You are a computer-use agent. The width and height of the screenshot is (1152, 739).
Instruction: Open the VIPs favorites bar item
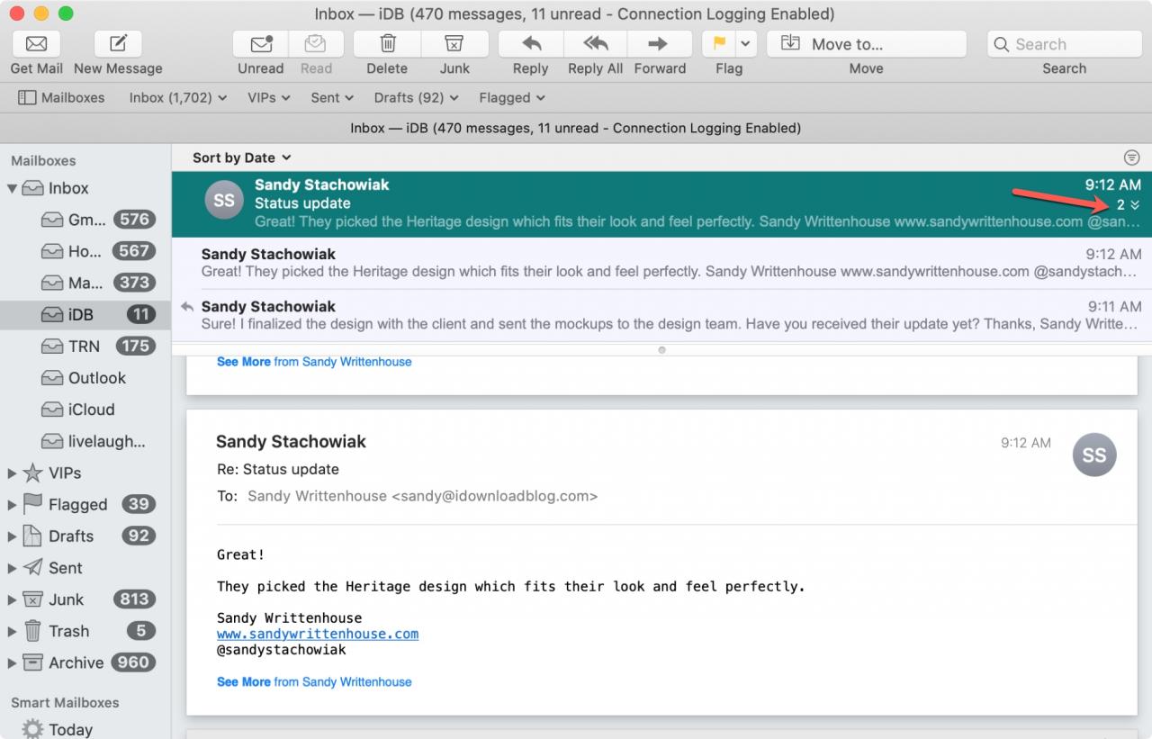268,97
